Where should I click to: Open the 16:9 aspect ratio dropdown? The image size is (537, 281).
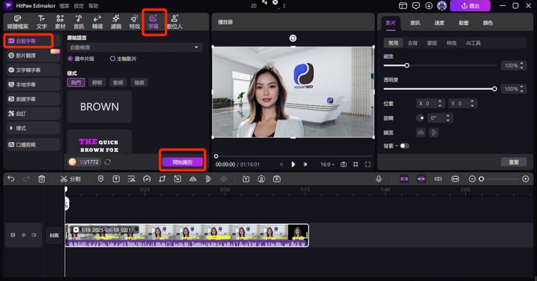(x=326, y=164)
